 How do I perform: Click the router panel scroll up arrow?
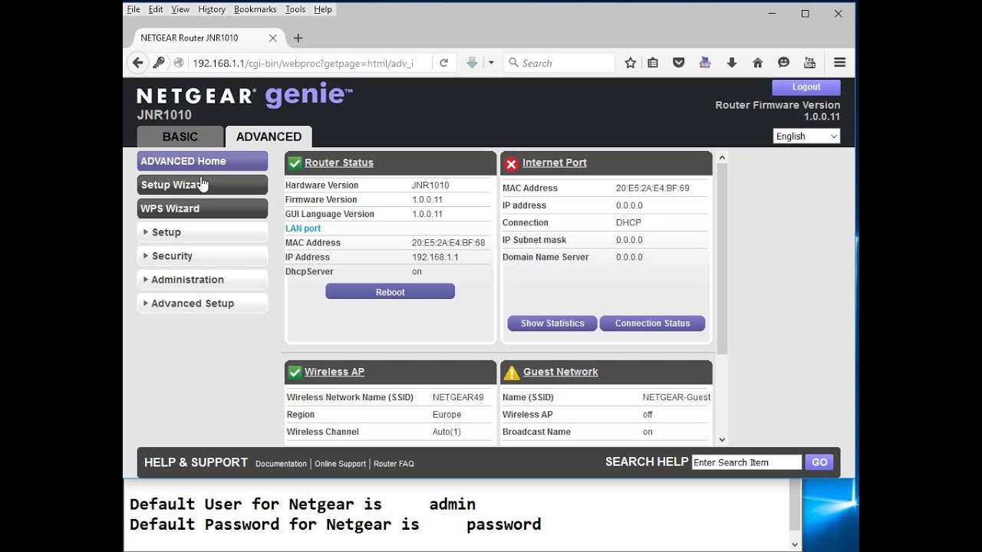coord(721,157)
